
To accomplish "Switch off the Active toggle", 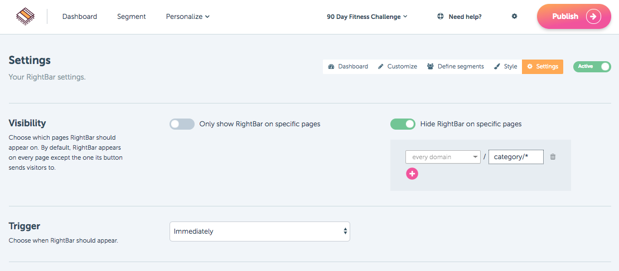I will 592,67.
